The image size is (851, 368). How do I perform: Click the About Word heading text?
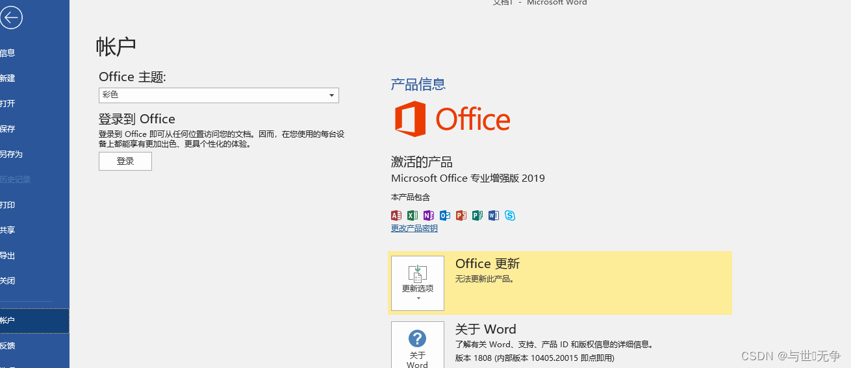click(x=486, y=329)
